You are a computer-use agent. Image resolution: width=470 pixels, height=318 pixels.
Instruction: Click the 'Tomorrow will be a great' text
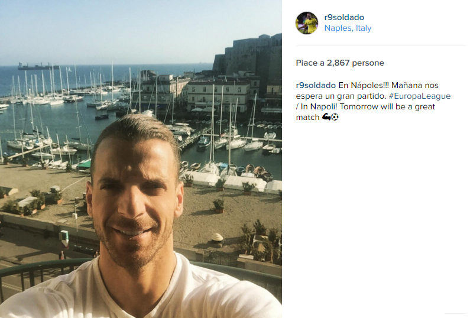pyautogui.click(x=387, y=107)
